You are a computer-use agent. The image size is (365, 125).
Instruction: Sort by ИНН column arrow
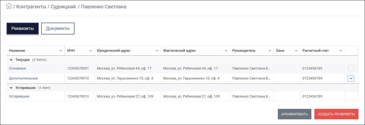coord(90,51)
